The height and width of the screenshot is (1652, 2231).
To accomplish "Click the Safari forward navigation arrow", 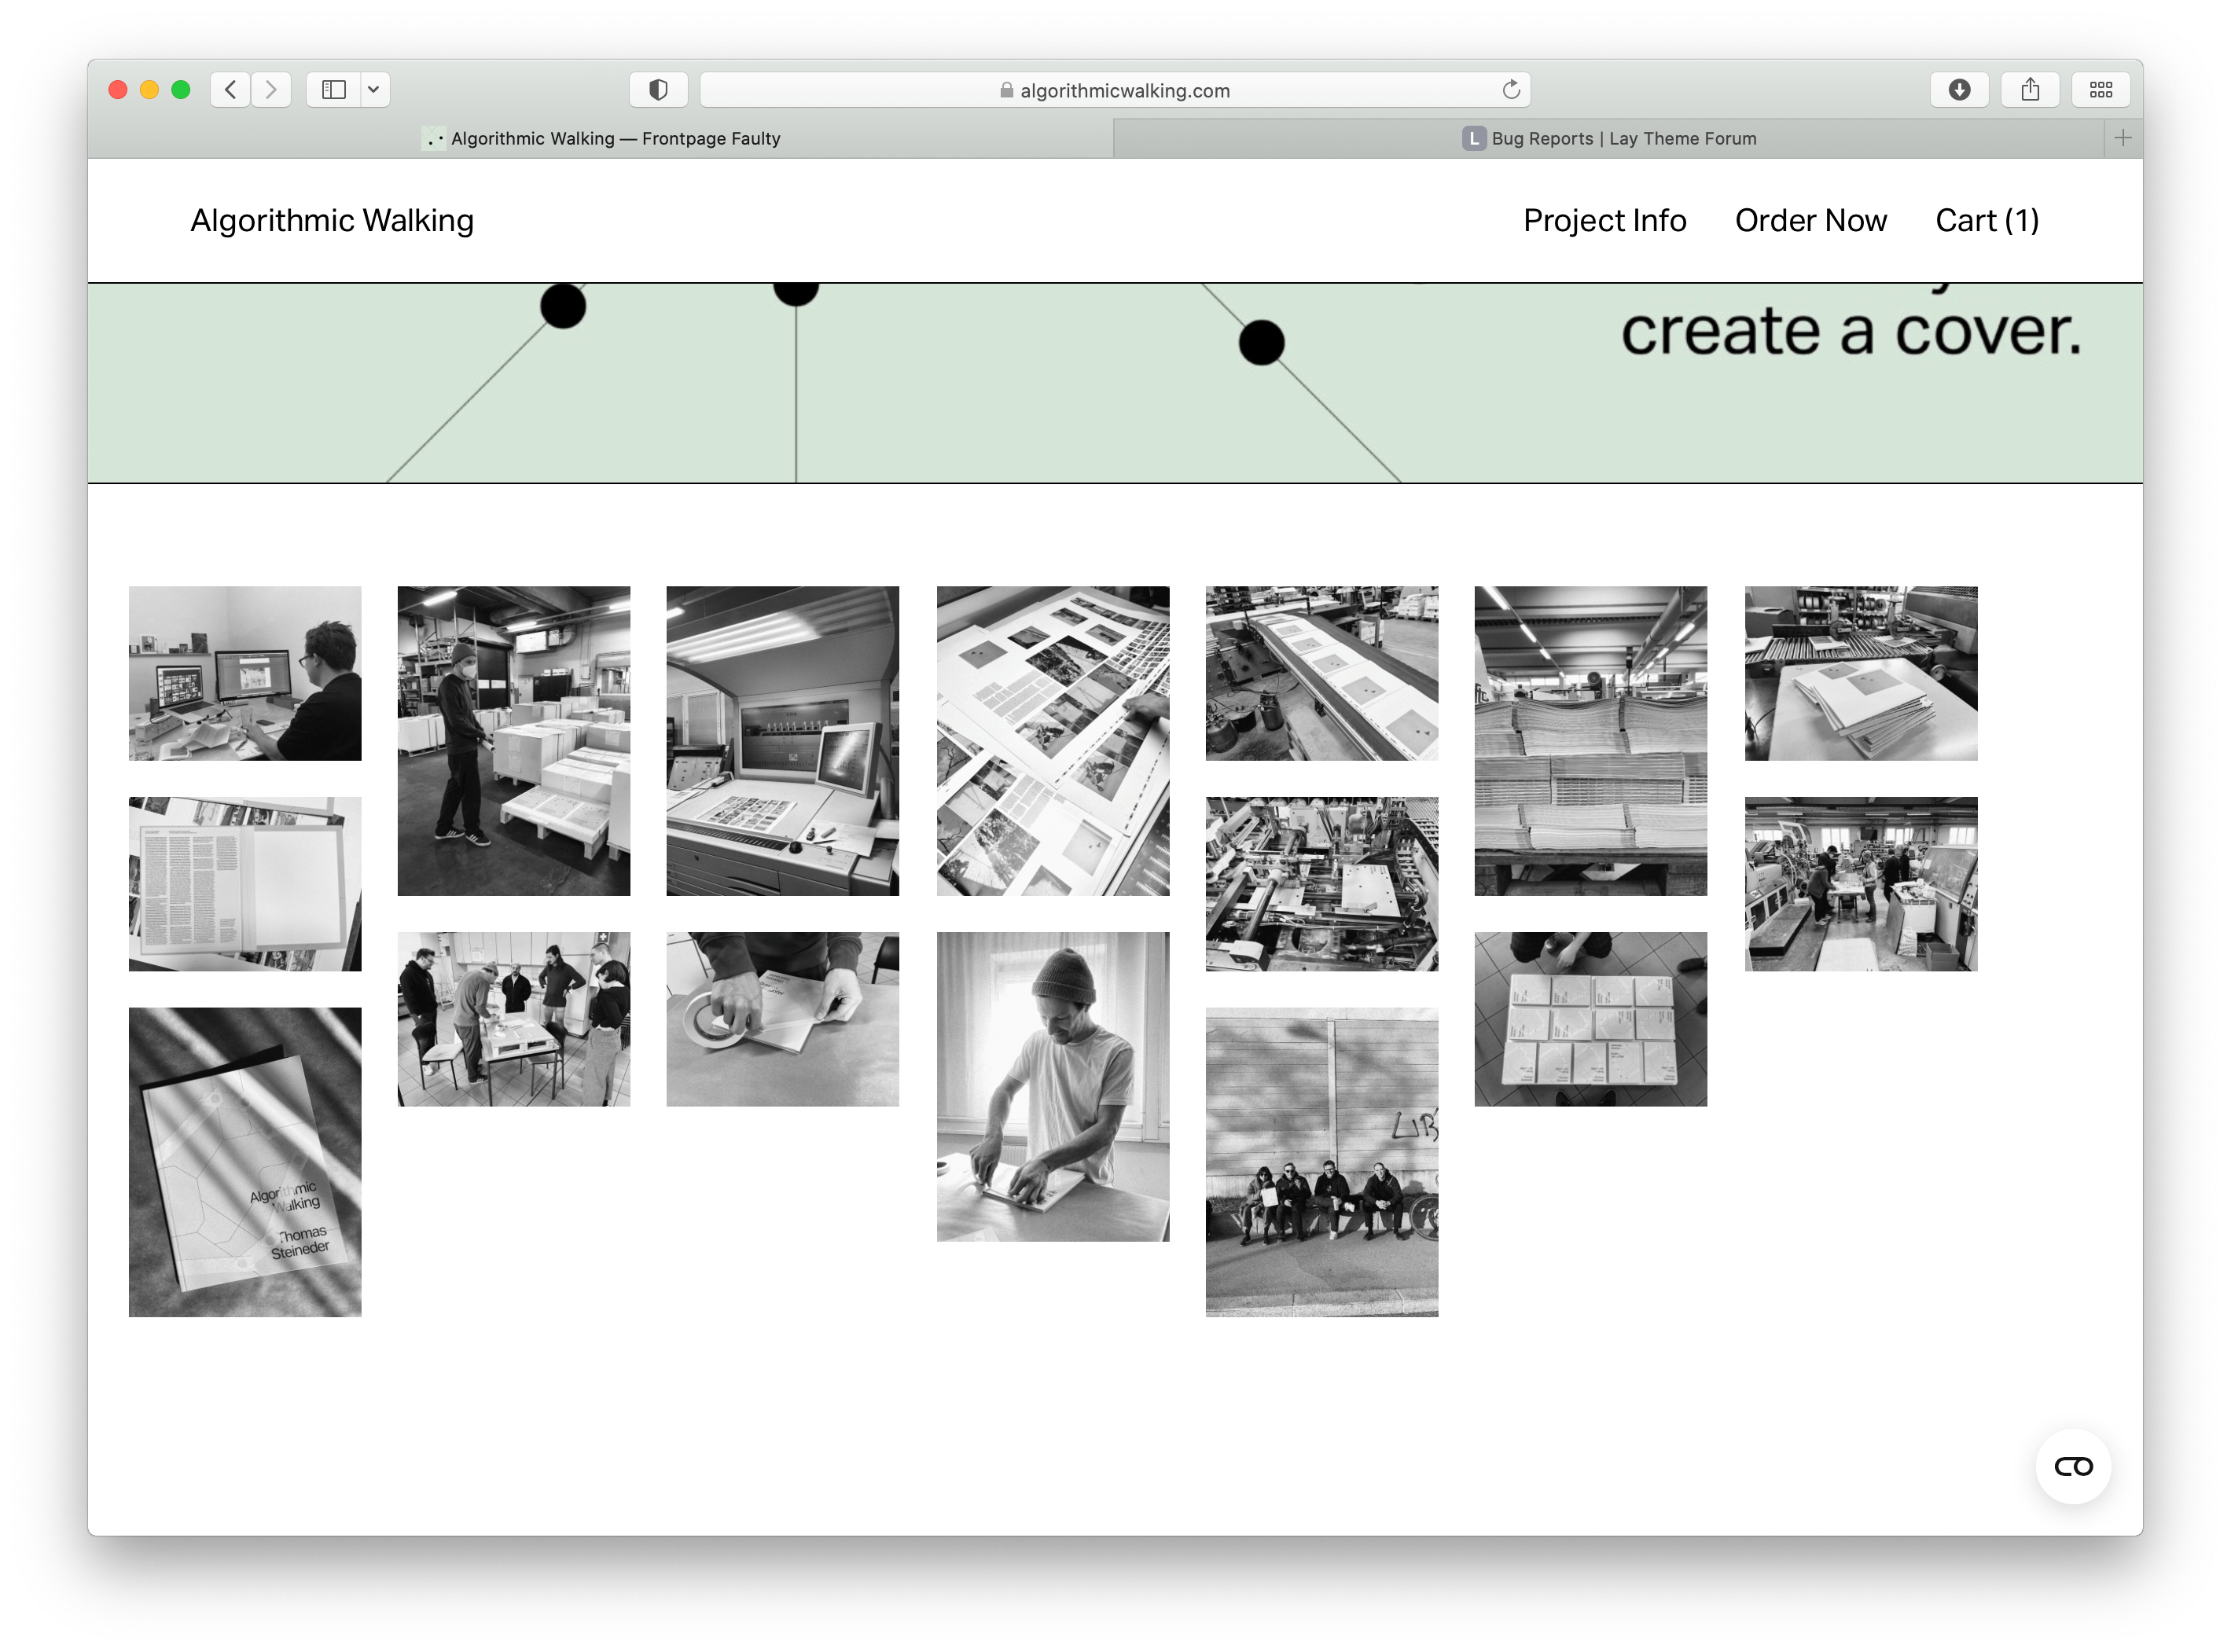I will (271, 90).
